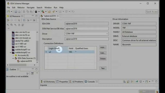Viewport: 165px width, 93px height.
Task: Switch to the U2 Dictionary tab
Action: point(48,82)
